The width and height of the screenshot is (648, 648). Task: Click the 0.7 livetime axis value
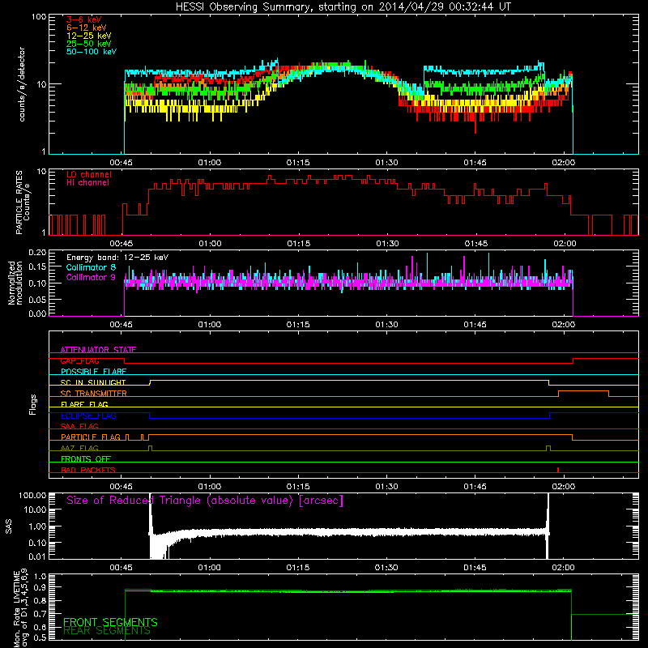pos(40,614)
